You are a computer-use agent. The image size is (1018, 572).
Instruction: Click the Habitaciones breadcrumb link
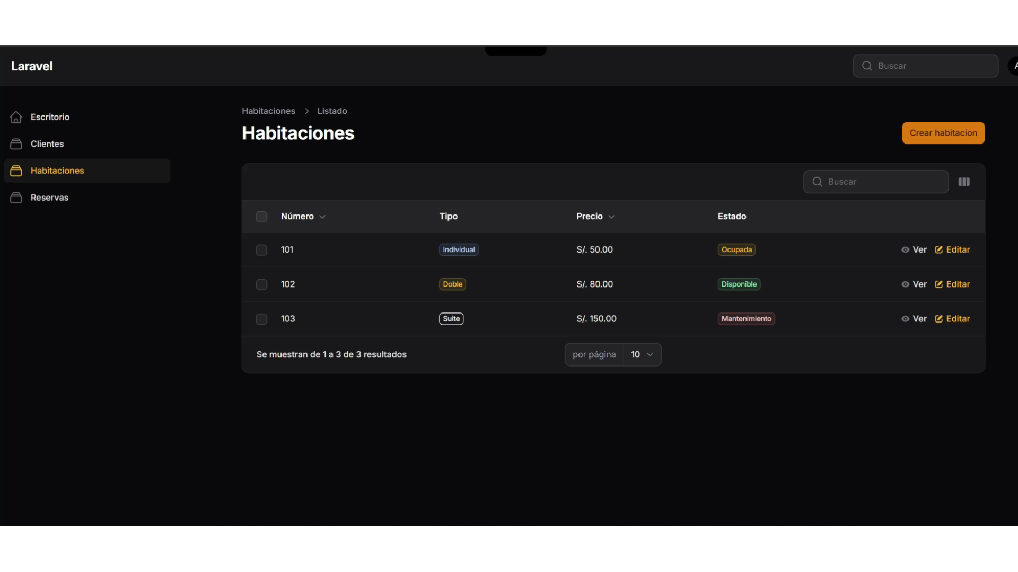pyautogui.click(x=268, y=111)
